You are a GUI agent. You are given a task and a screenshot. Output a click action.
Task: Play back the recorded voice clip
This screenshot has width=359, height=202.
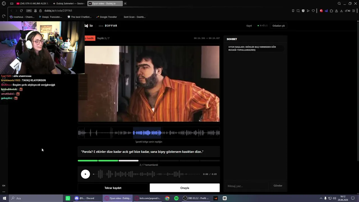point(85,174)
